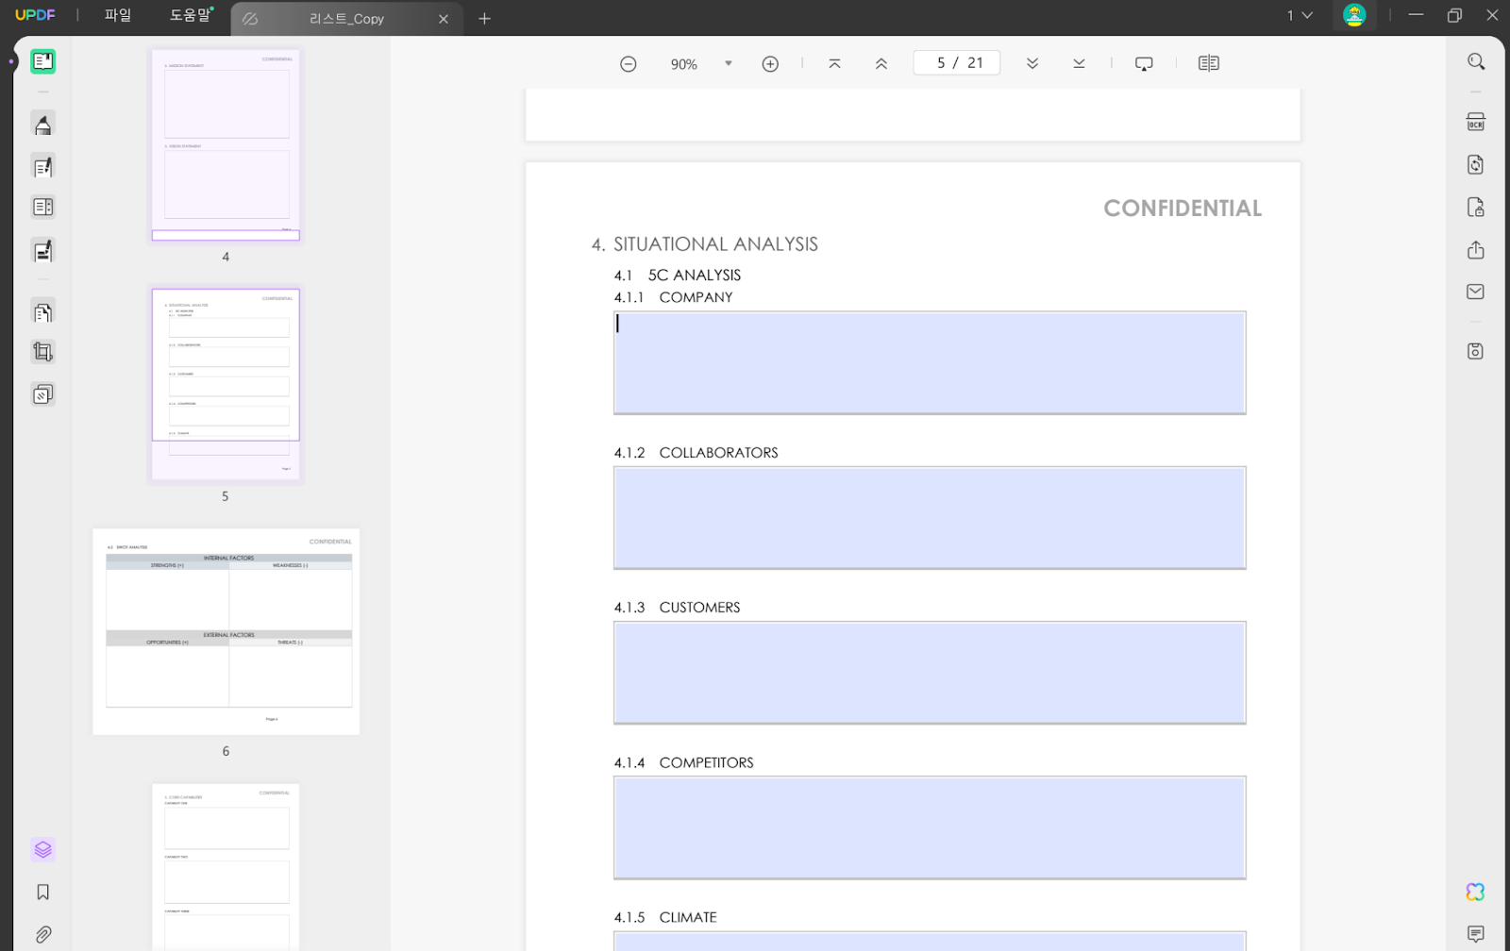Go to the next page
The image size is (1510, 951).
1032,63
